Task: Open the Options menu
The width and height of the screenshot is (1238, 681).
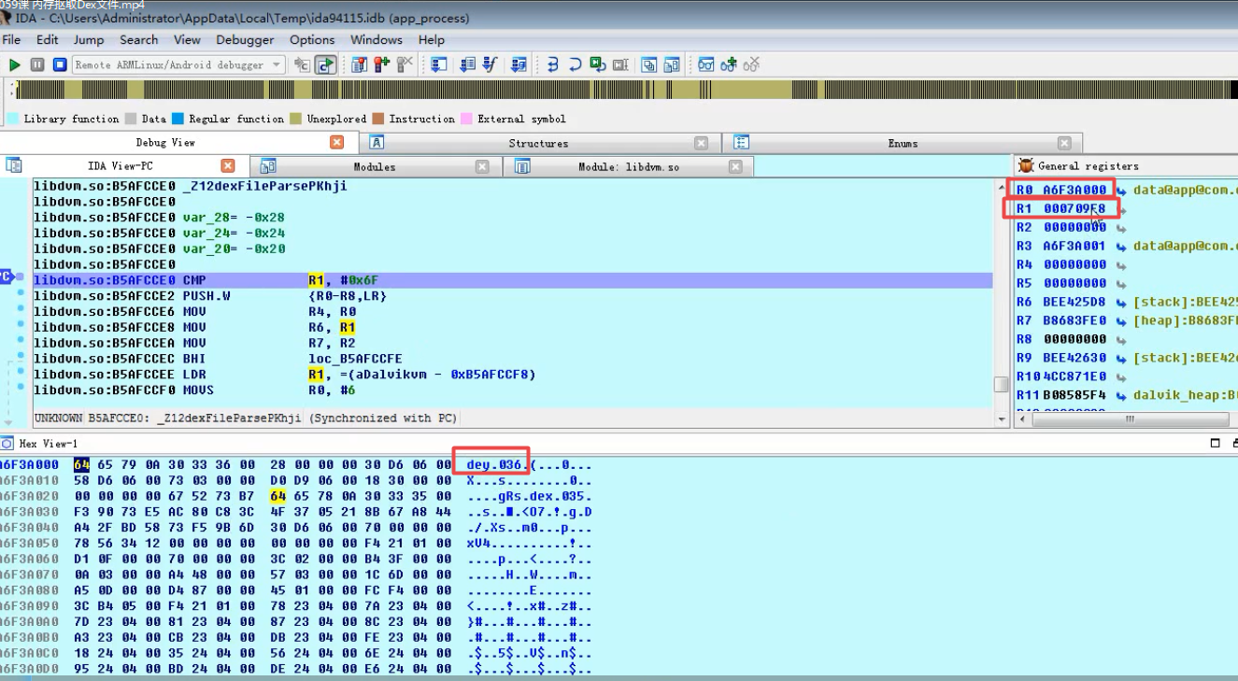Action: tap(312, 40)
